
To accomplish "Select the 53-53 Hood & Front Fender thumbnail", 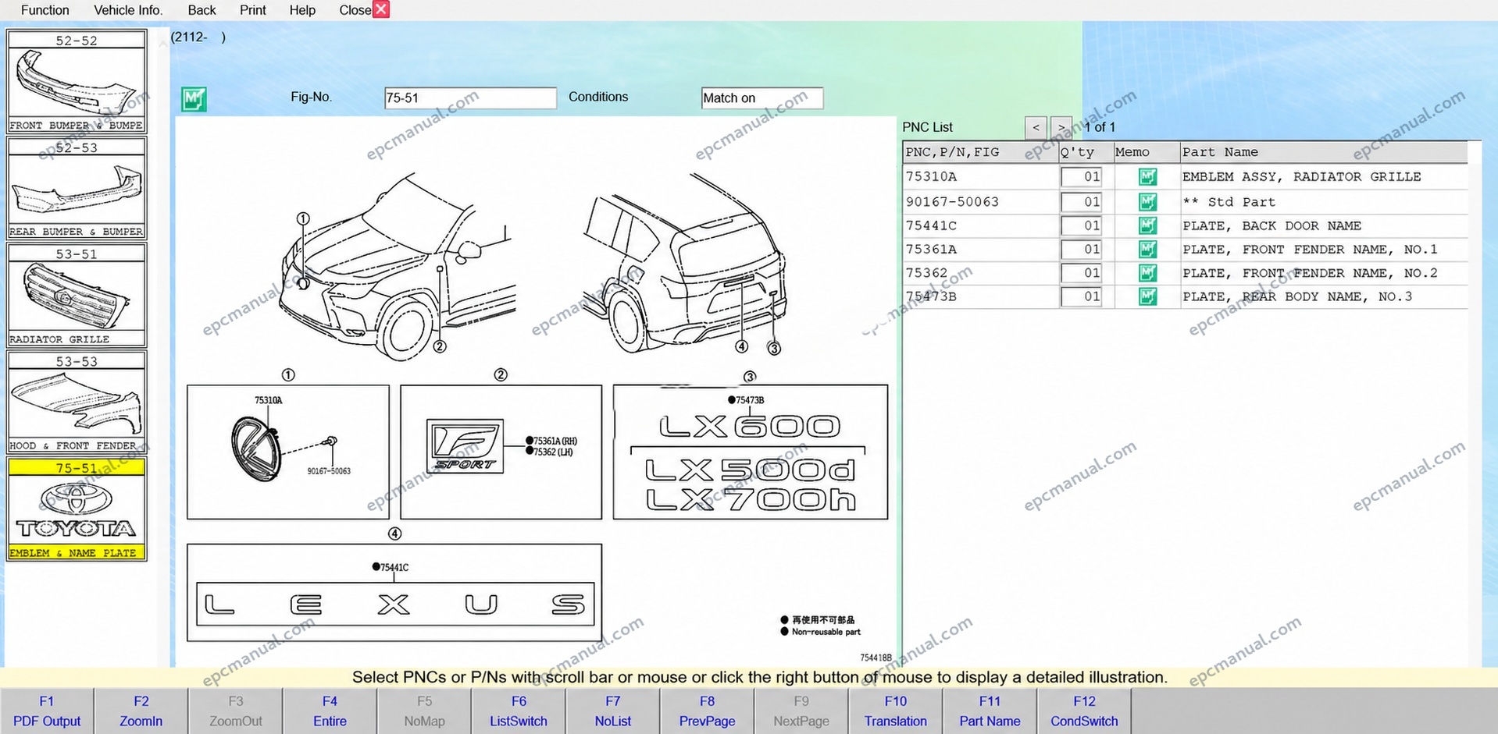I will tap(77, 402).
